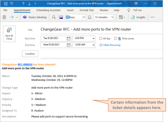Open the Format Text tab
Image resolution: width=167 pixels, height=122 pixels.
(x=87, y=10)
